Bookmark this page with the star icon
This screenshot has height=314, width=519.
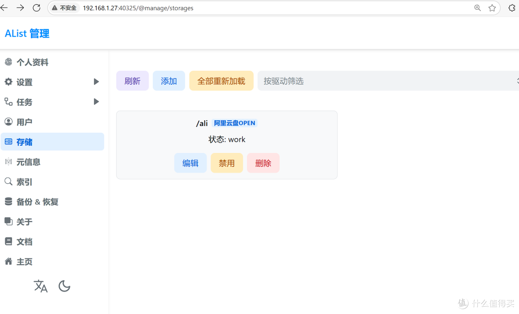coord(492,8)
